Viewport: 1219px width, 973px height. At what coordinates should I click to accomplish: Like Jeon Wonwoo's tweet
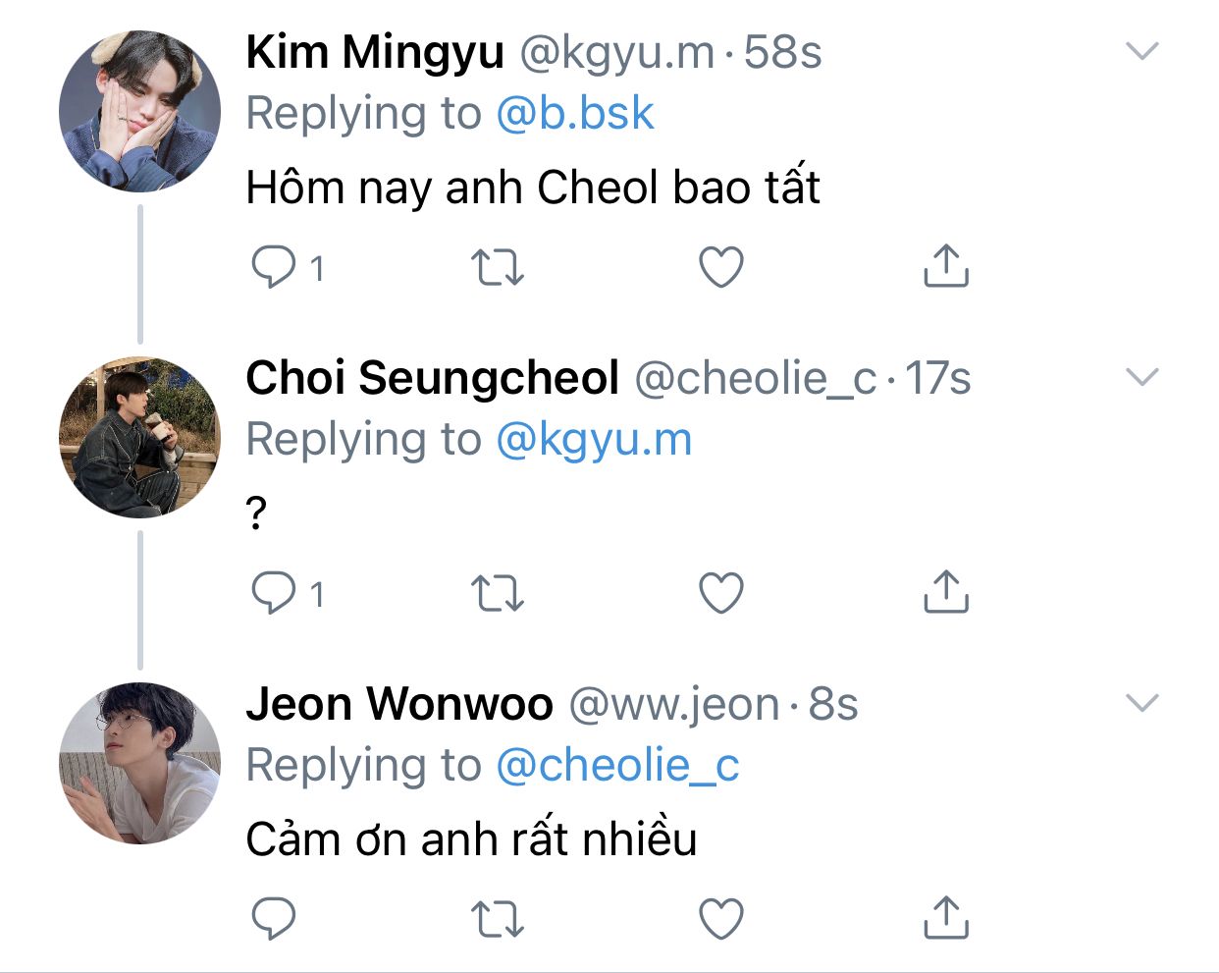(x=721, y=918)
